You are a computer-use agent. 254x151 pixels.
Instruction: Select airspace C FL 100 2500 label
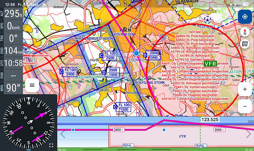tap(108, 56)
